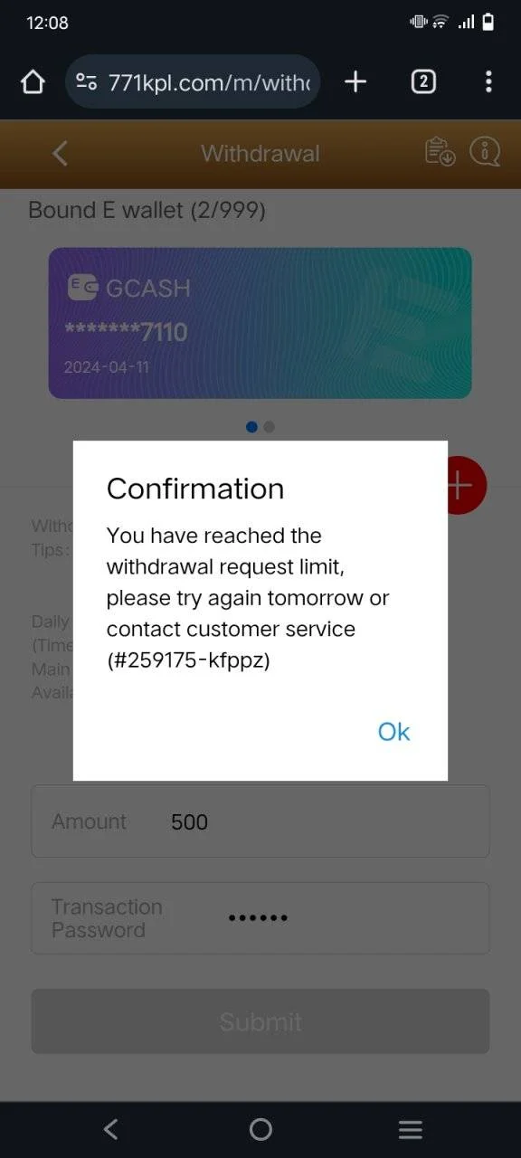Tap the site settings icon in address bar
This screenshot has height=1158, width=521.
[87, 82]
